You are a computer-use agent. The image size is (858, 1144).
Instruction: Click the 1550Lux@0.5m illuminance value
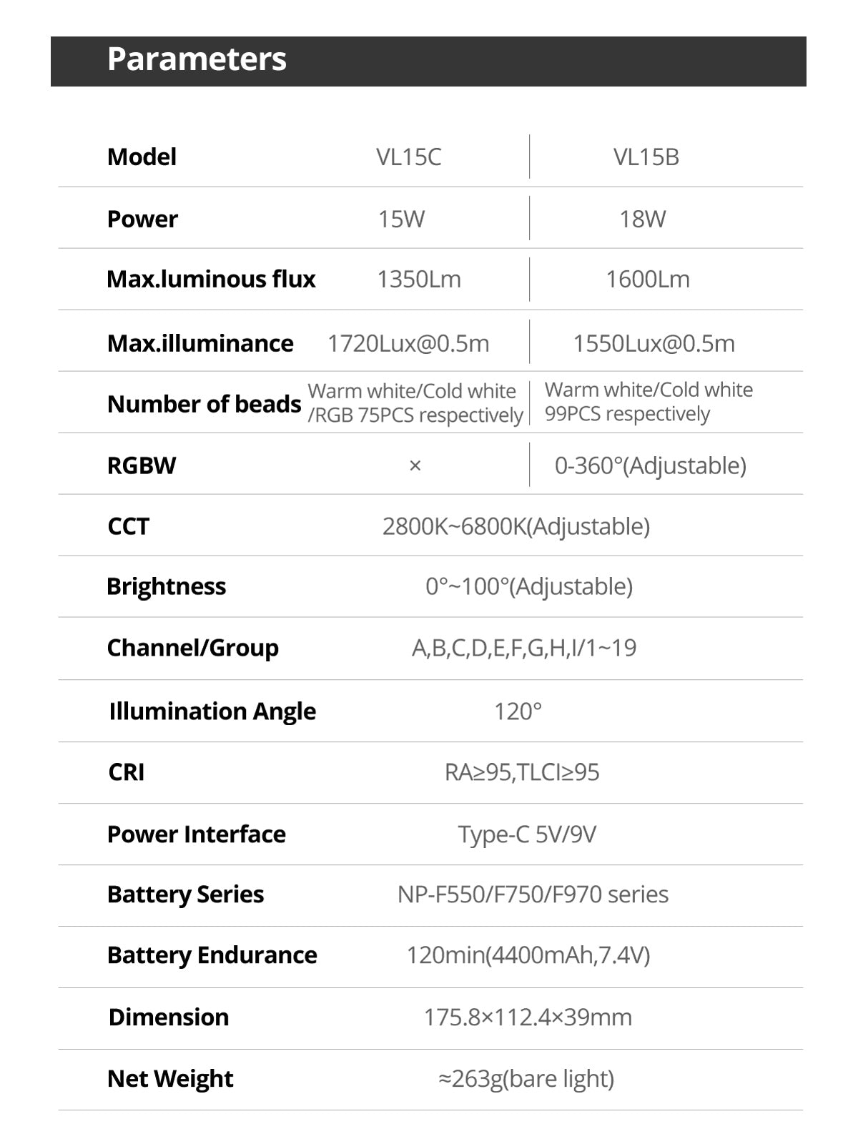[x=654, y=343]
